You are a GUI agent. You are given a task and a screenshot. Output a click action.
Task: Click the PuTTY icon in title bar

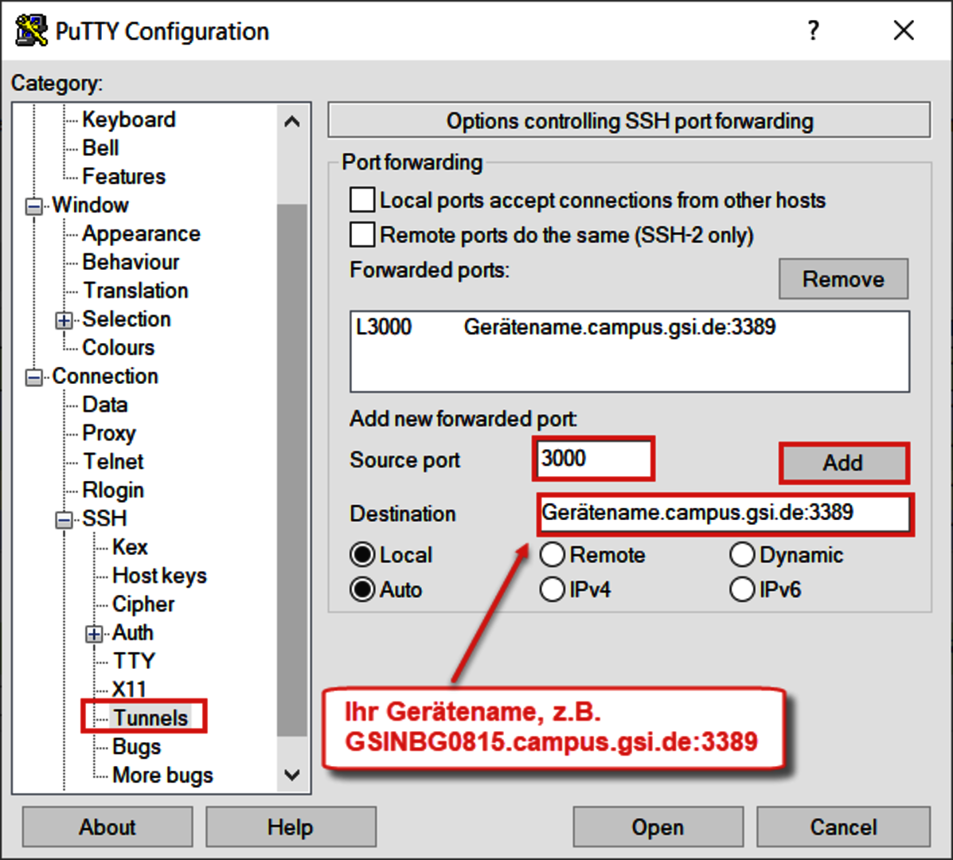click(30, 31)
